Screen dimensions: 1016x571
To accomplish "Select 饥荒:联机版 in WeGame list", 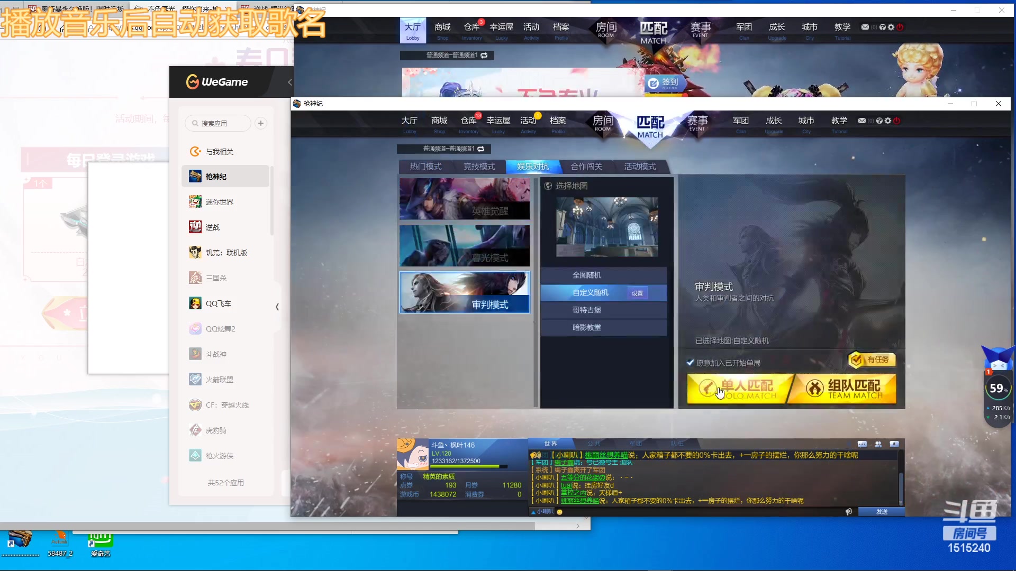I will [226, 252].
